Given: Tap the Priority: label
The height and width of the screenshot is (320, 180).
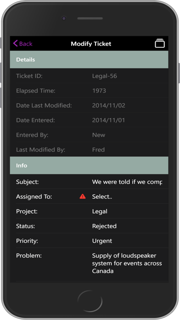Looking at the screenshot, I should 27,241.
